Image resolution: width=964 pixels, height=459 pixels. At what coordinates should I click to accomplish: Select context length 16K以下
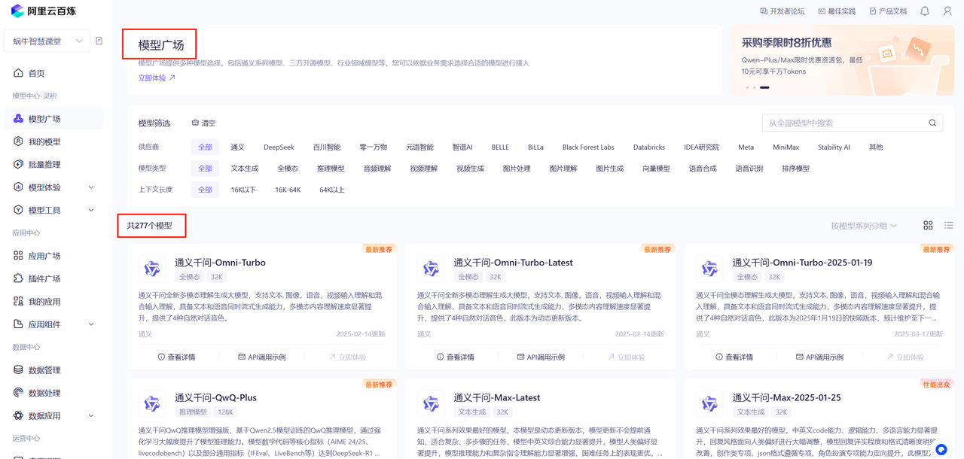243,190
